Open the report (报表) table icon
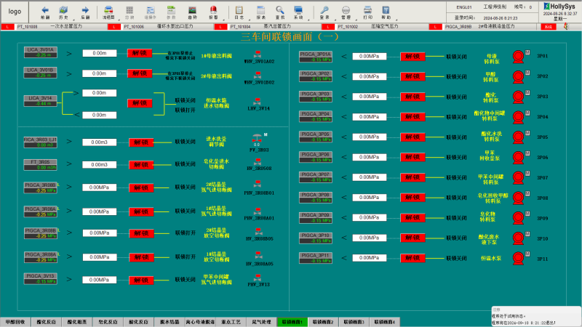 click(261, 10)
